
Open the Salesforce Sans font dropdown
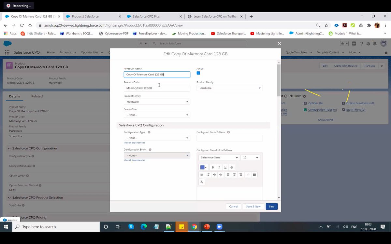click(x=219, y=157)
